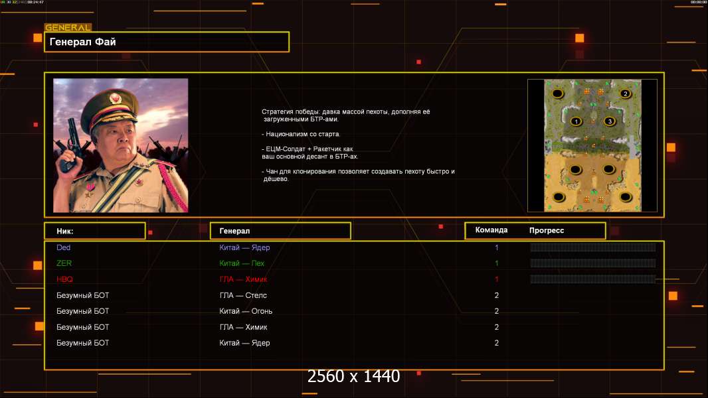Click the General Fai portrait image
The width and height of the screenshot is (708, 398).
[120, 145]
